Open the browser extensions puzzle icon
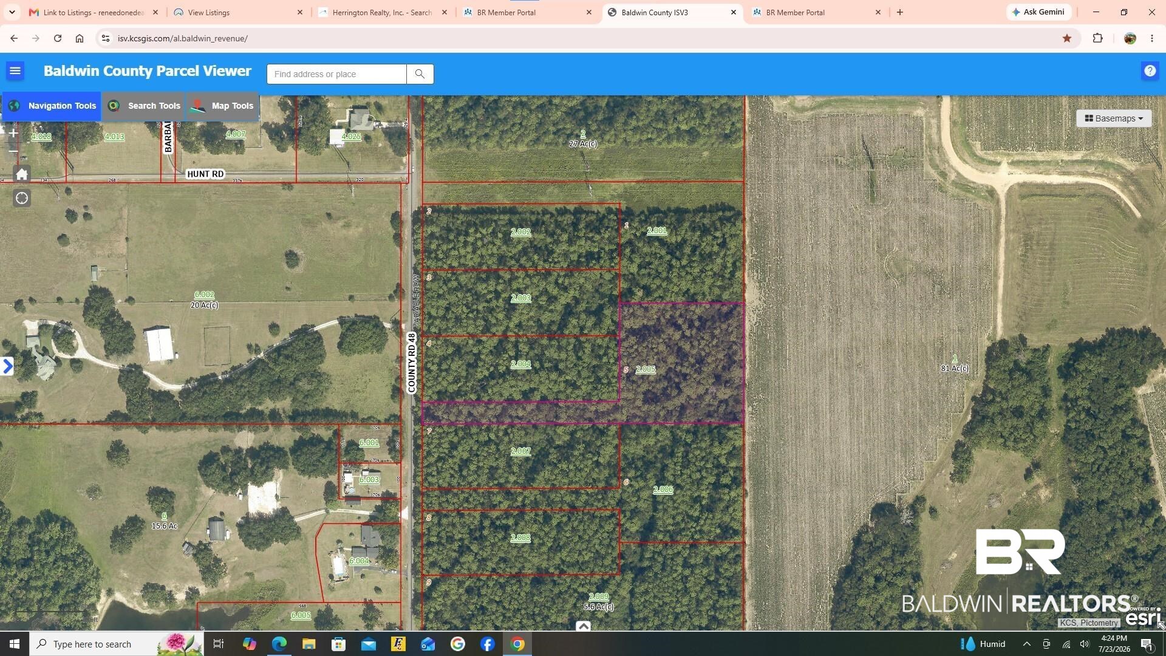Viewport: 1166px width, 656px height. click(x=1097, y=38)
